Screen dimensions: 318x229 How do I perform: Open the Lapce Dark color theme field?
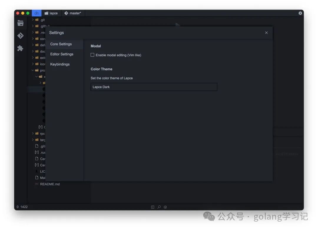point(154,87)
